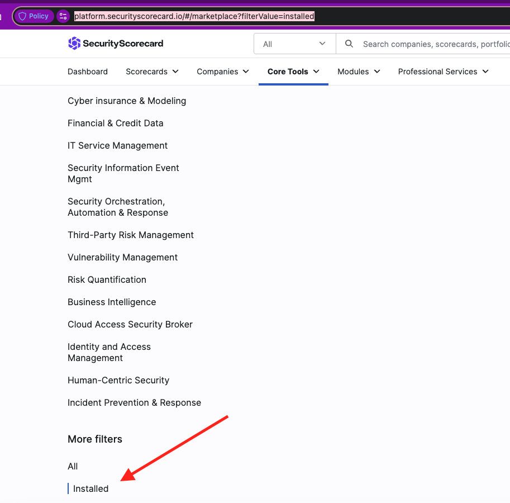Image resolution: width=510 pixels, height=503 pixels.
Task: Expand the Scorecards menu
Action: (x=152, y=72)
